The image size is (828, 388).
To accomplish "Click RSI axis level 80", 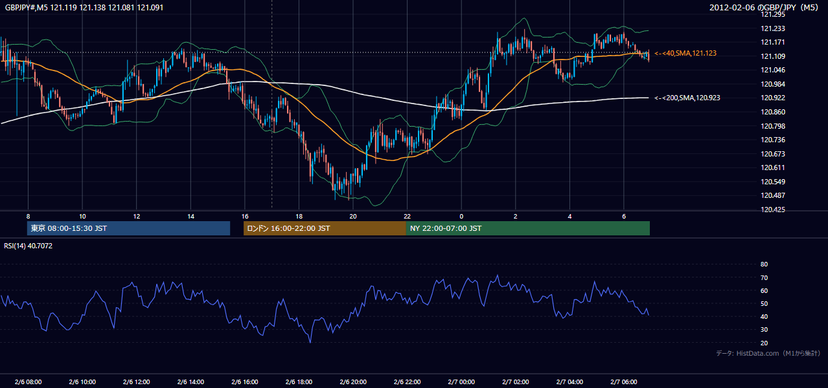I will (x=764, y=264).
